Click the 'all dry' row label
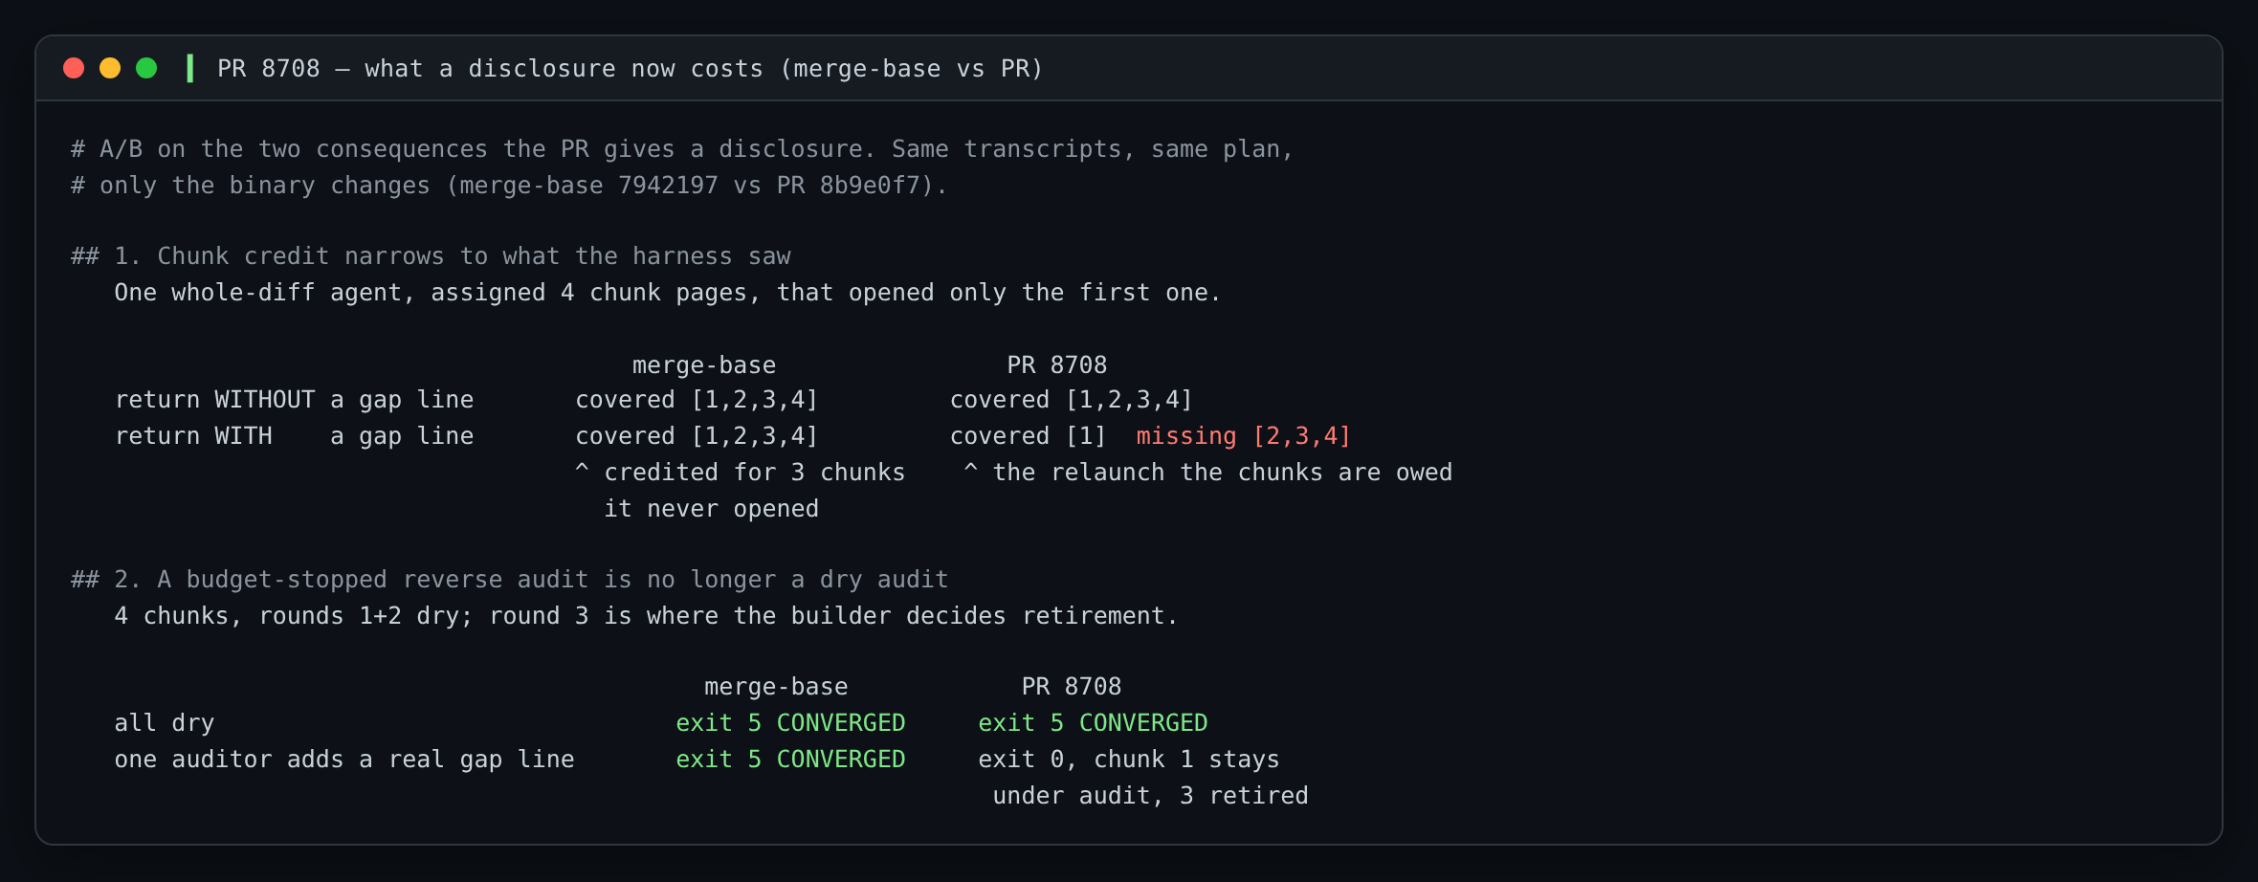This screenshot has height=882, width=2258. (165, 723)
